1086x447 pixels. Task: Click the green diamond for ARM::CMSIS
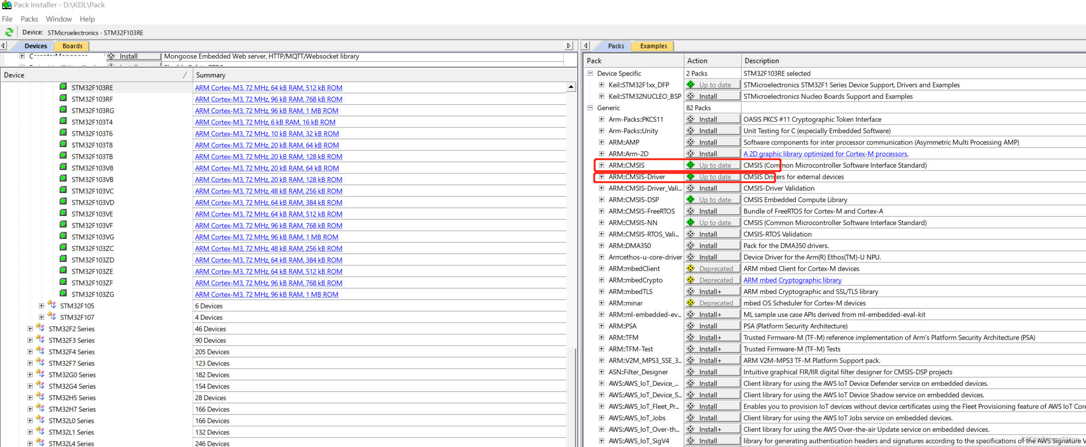click(691, 165)
